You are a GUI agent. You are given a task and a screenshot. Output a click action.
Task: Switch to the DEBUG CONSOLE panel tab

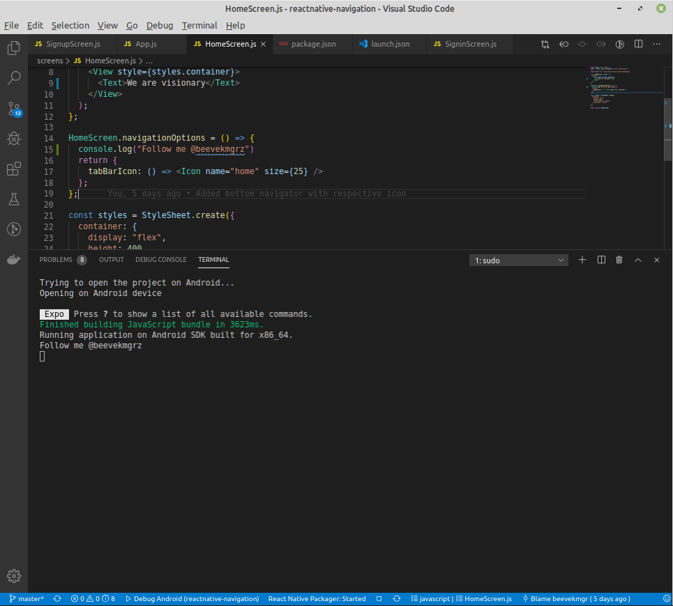tap(160, 259)
